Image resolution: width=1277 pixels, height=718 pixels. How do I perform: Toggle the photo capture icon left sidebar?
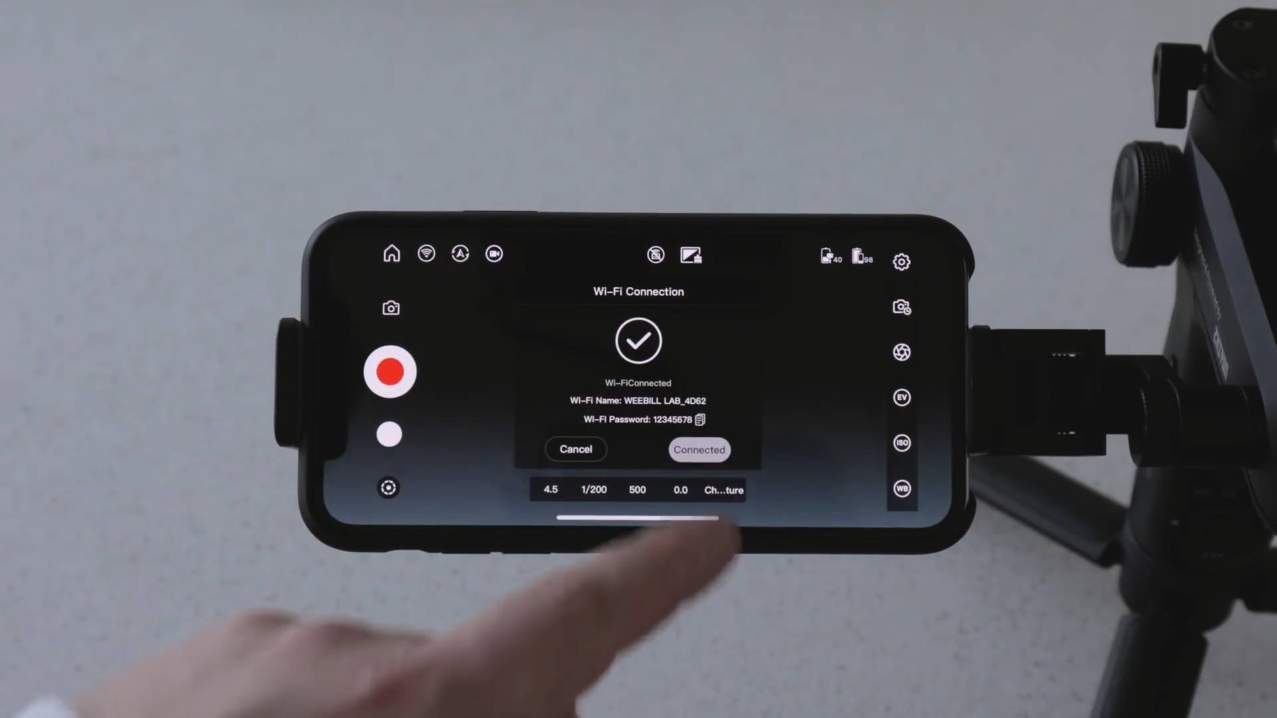(x=390, y=307)
